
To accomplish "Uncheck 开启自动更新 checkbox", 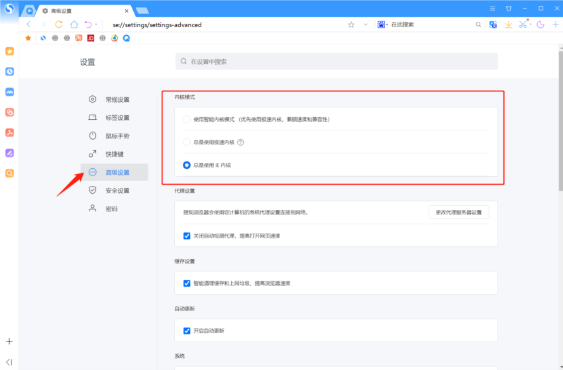I will click(187, 331).
